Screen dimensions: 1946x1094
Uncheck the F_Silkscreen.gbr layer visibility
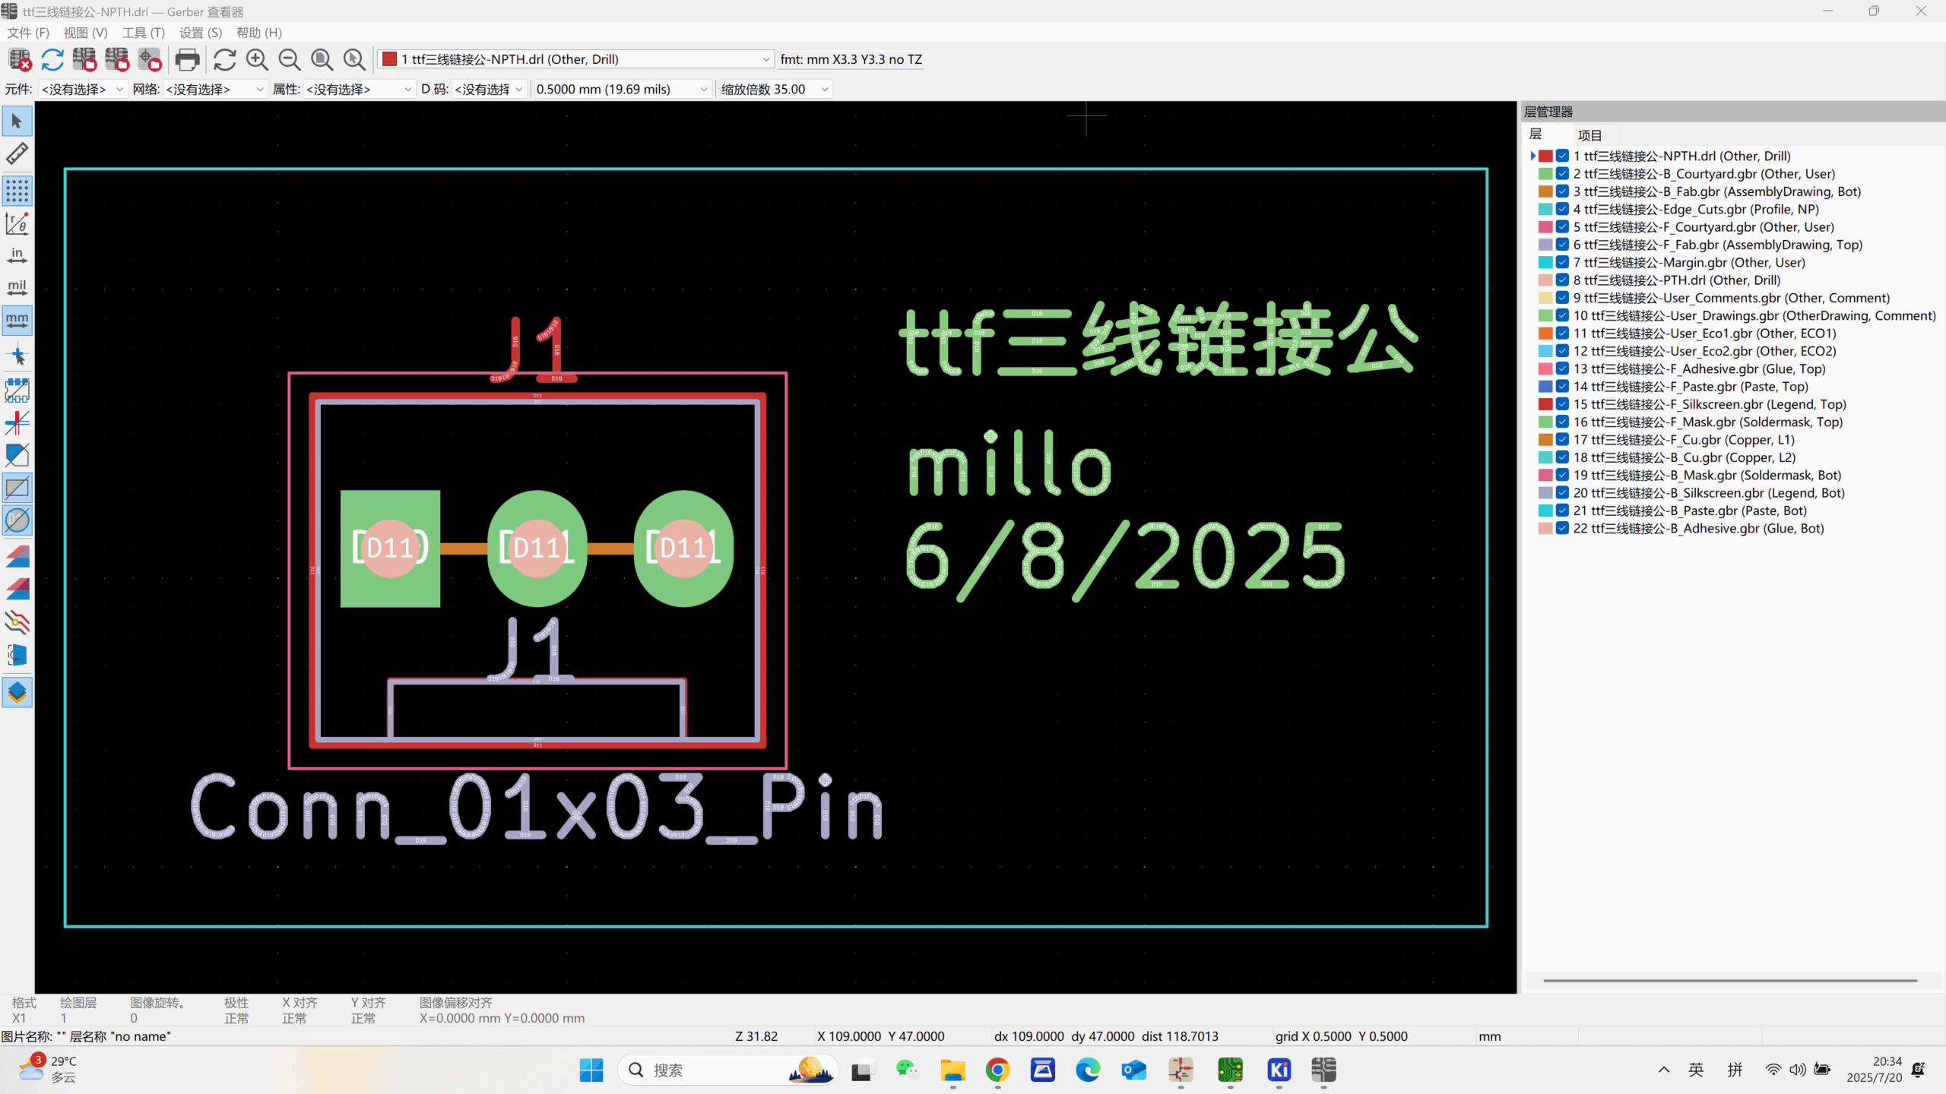[1562, 404]
